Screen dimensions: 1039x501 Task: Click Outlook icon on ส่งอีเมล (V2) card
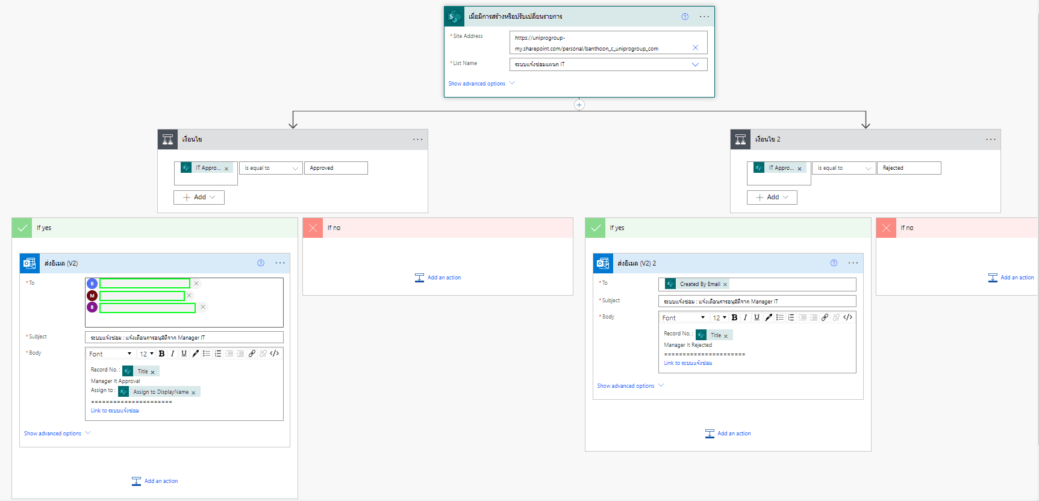click(x=30, y=263)
